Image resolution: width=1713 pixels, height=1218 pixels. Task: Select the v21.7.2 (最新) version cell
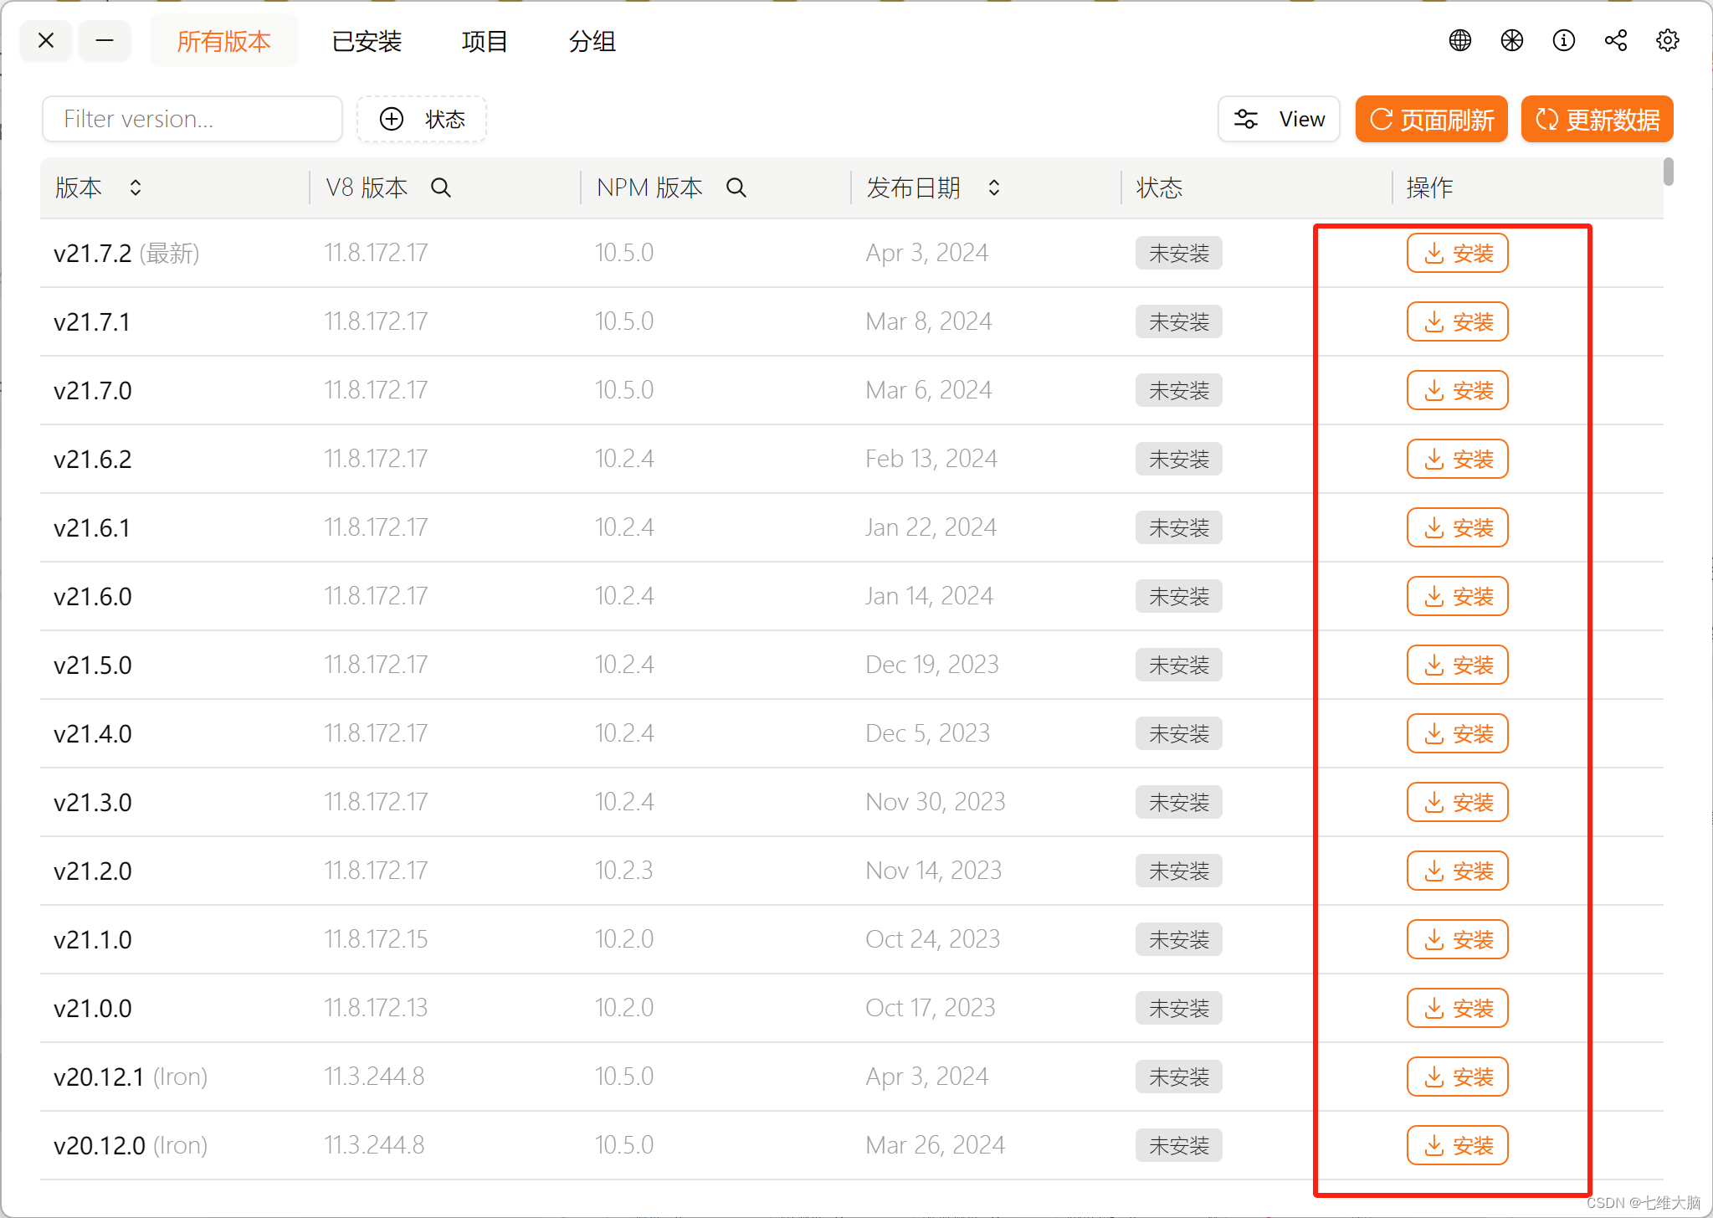[126, 253]
